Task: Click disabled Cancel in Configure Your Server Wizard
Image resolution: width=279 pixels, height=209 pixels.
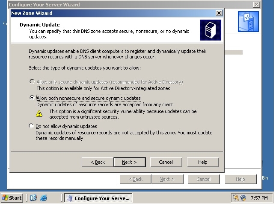Action: pos(204,180)
